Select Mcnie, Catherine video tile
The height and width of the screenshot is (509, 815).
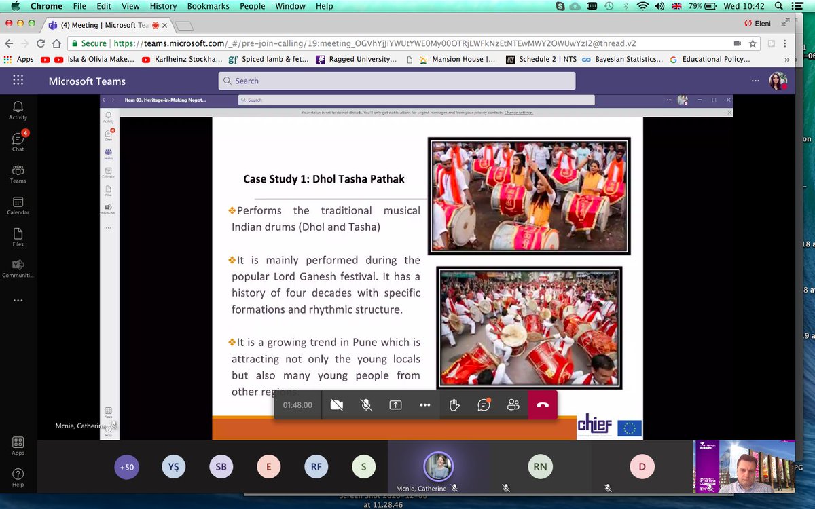pyautogui.click(x=438, y=467)
